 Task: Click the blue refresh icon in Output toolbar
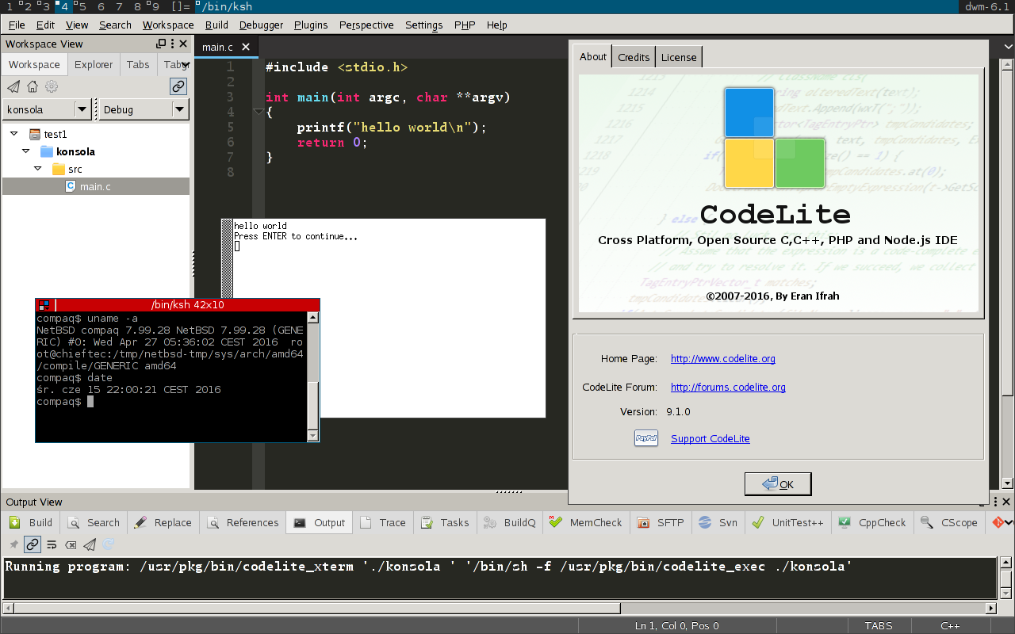coord(109,544)
